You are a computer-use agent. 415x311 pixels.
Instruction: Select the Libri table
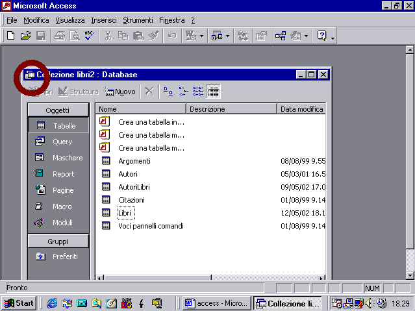click(125, 213)
